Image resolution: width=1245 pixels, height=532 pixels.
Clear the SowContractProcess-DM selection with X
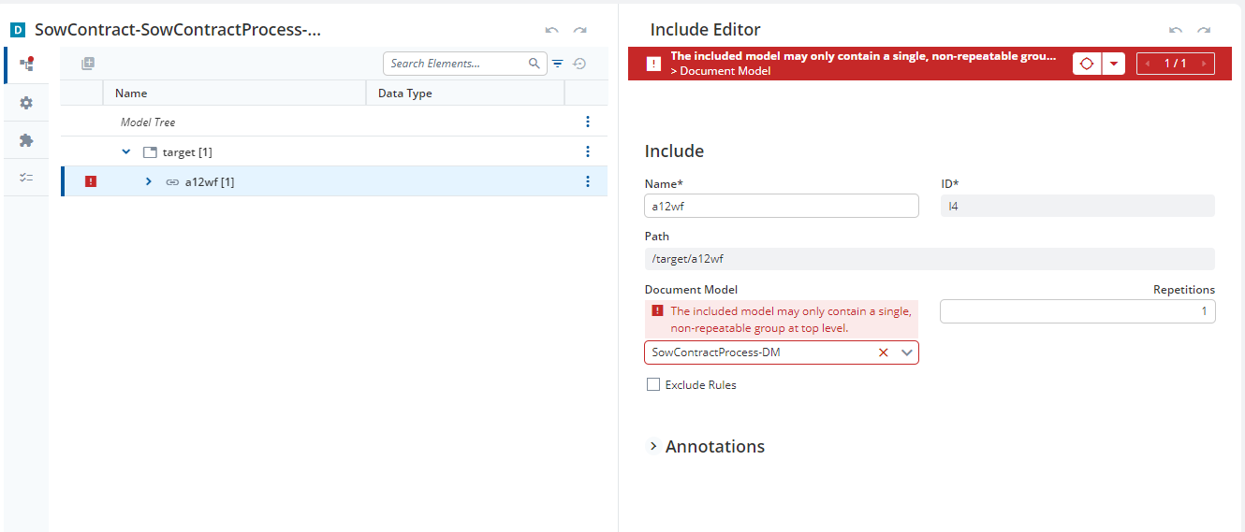click(884, 352)
